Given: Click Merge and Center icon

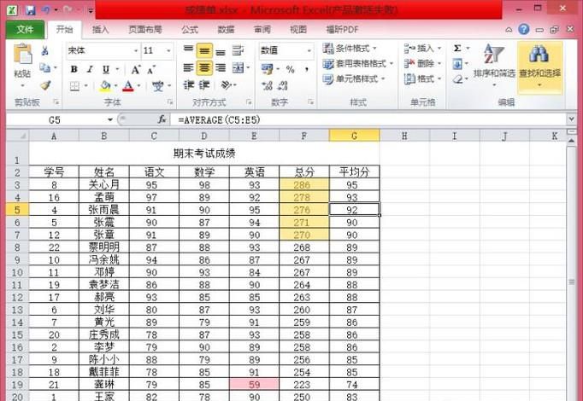Looking at the screenshot, I should coord(238,68).
